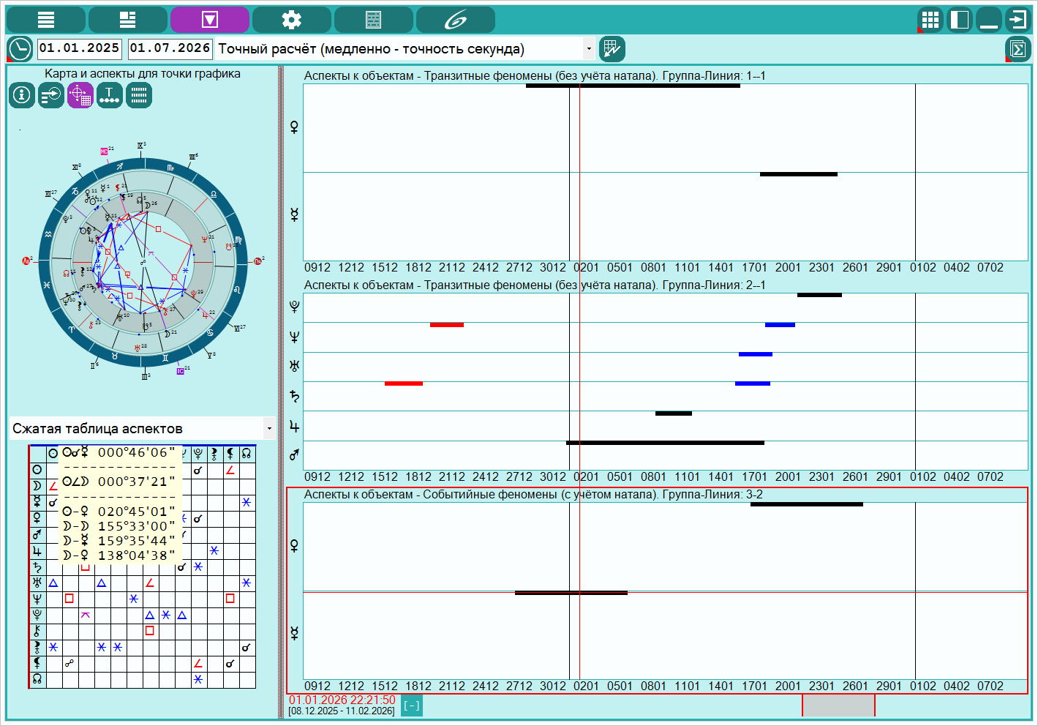Image resolution: width=1038 pixels, height=726 pixels.
Task: Open the column layout tab in top bar
Action: pos(128,20)
